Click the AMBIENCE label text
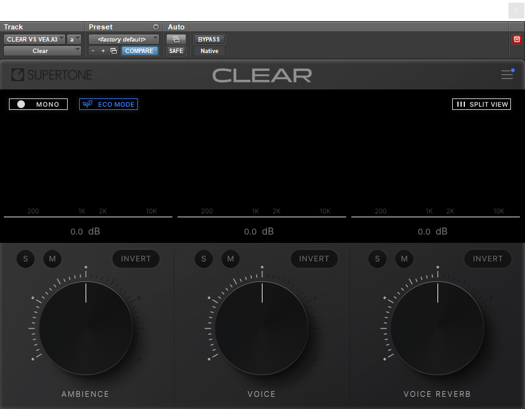Image resolution: width=525 pixels, height=409 pixels. click(x=86, y=394)
